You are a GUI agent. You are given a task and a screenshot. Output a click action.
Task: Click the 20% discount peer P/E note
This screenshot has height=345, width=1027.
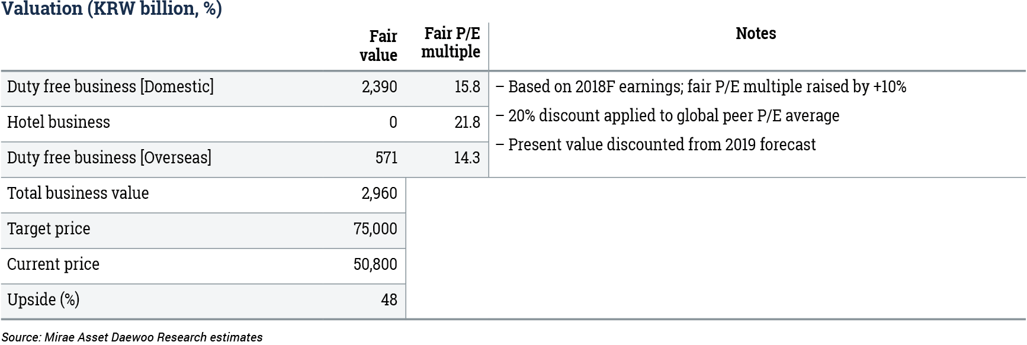pos(667,115)
